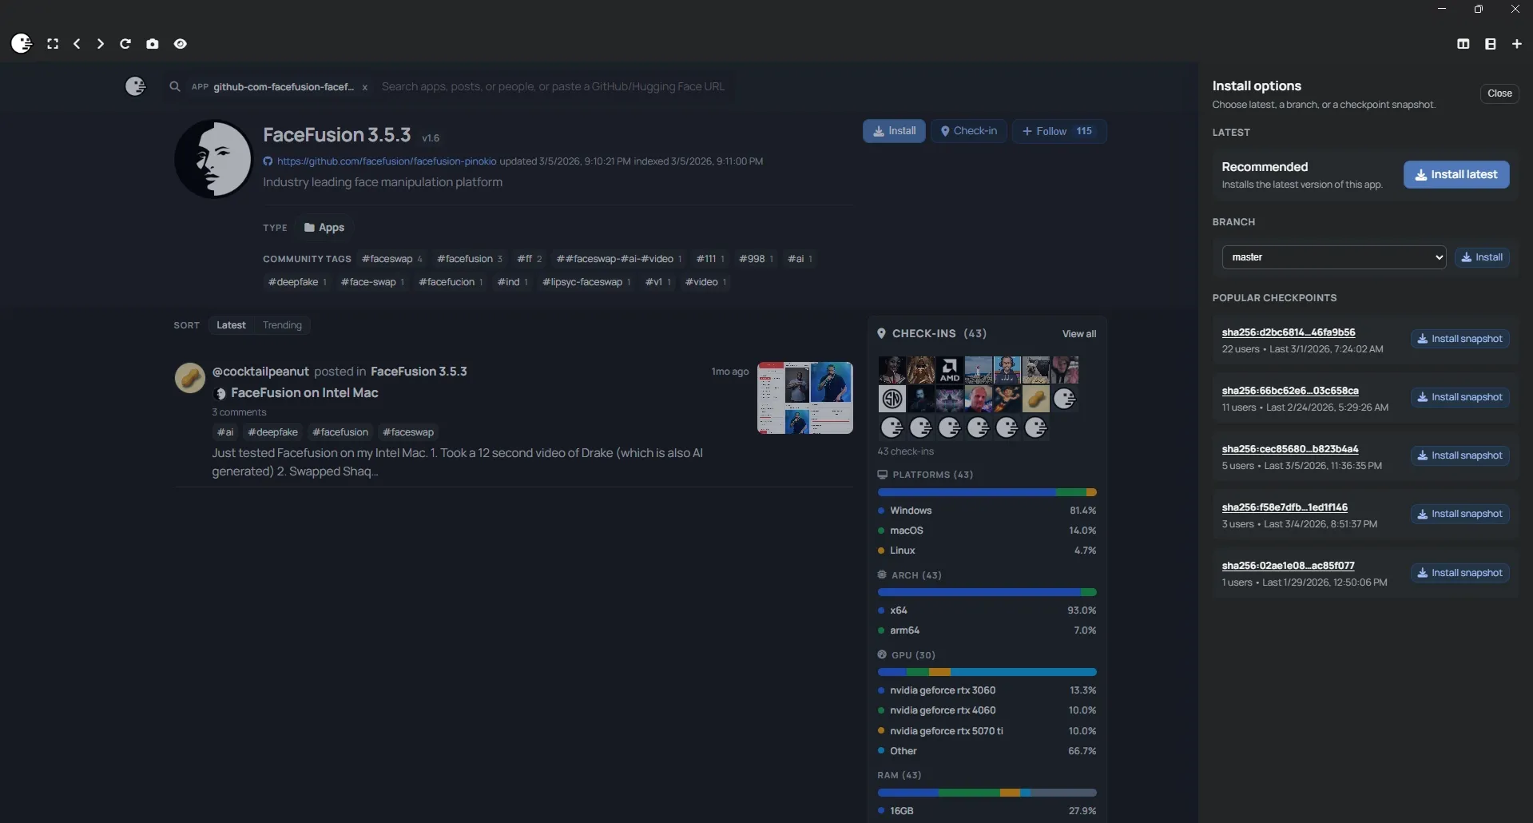
Task: Open the master branch dropdown
Action: [1333, 257]
